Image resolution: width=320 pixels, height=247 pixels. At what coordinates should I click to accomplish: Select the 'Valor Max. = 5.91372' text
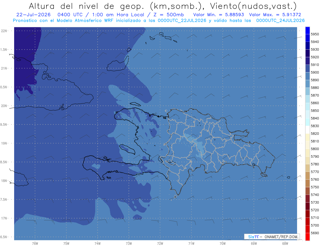click(275, 15)
